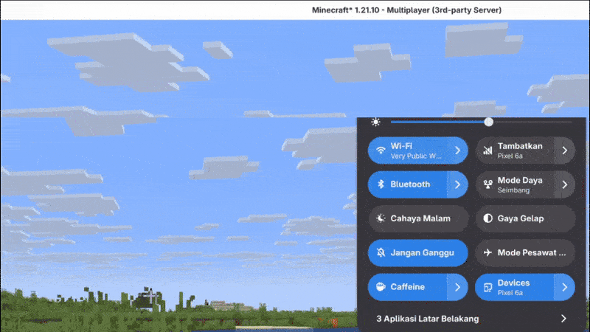Expand the Tambatkan submenu arrow
Screen dimensions: 590x332
click(565, 151)
